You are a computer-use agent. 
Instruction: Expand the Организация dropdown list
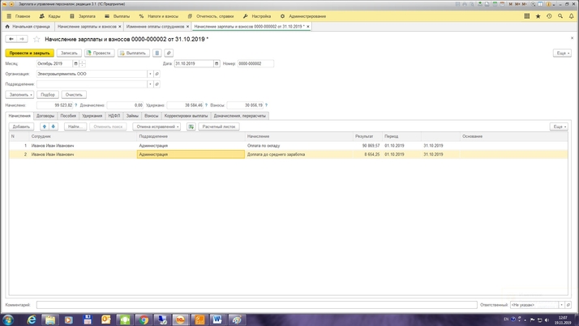tap(150, 74)
